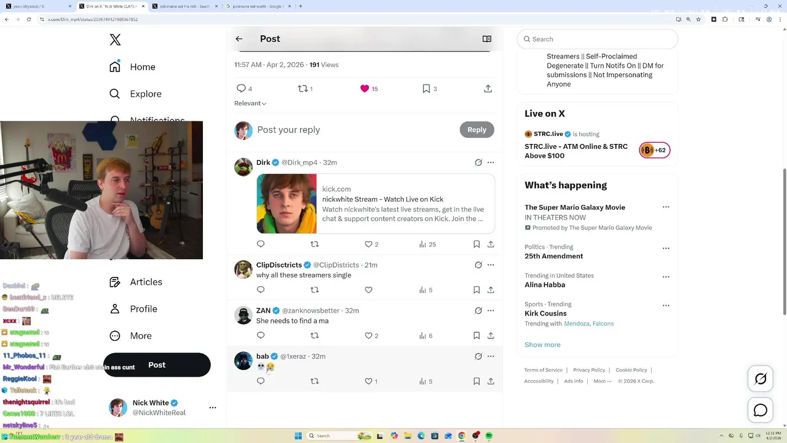Reply to ClipDistricts' comment
787x443 pixels.
pos(261,290)
